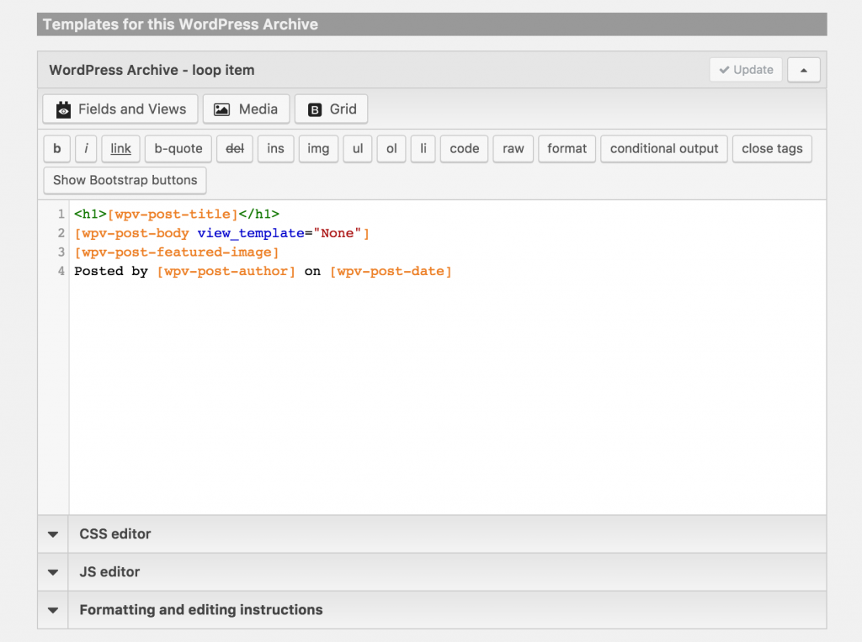This screenshot has height=642, width=862.
Task: Expand Formatting and editing instructions arrow
Action: [53, 610]
